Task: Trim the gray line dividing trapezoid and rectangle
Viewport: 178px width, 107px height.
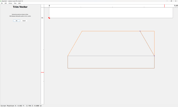Action: click(111, 56)
